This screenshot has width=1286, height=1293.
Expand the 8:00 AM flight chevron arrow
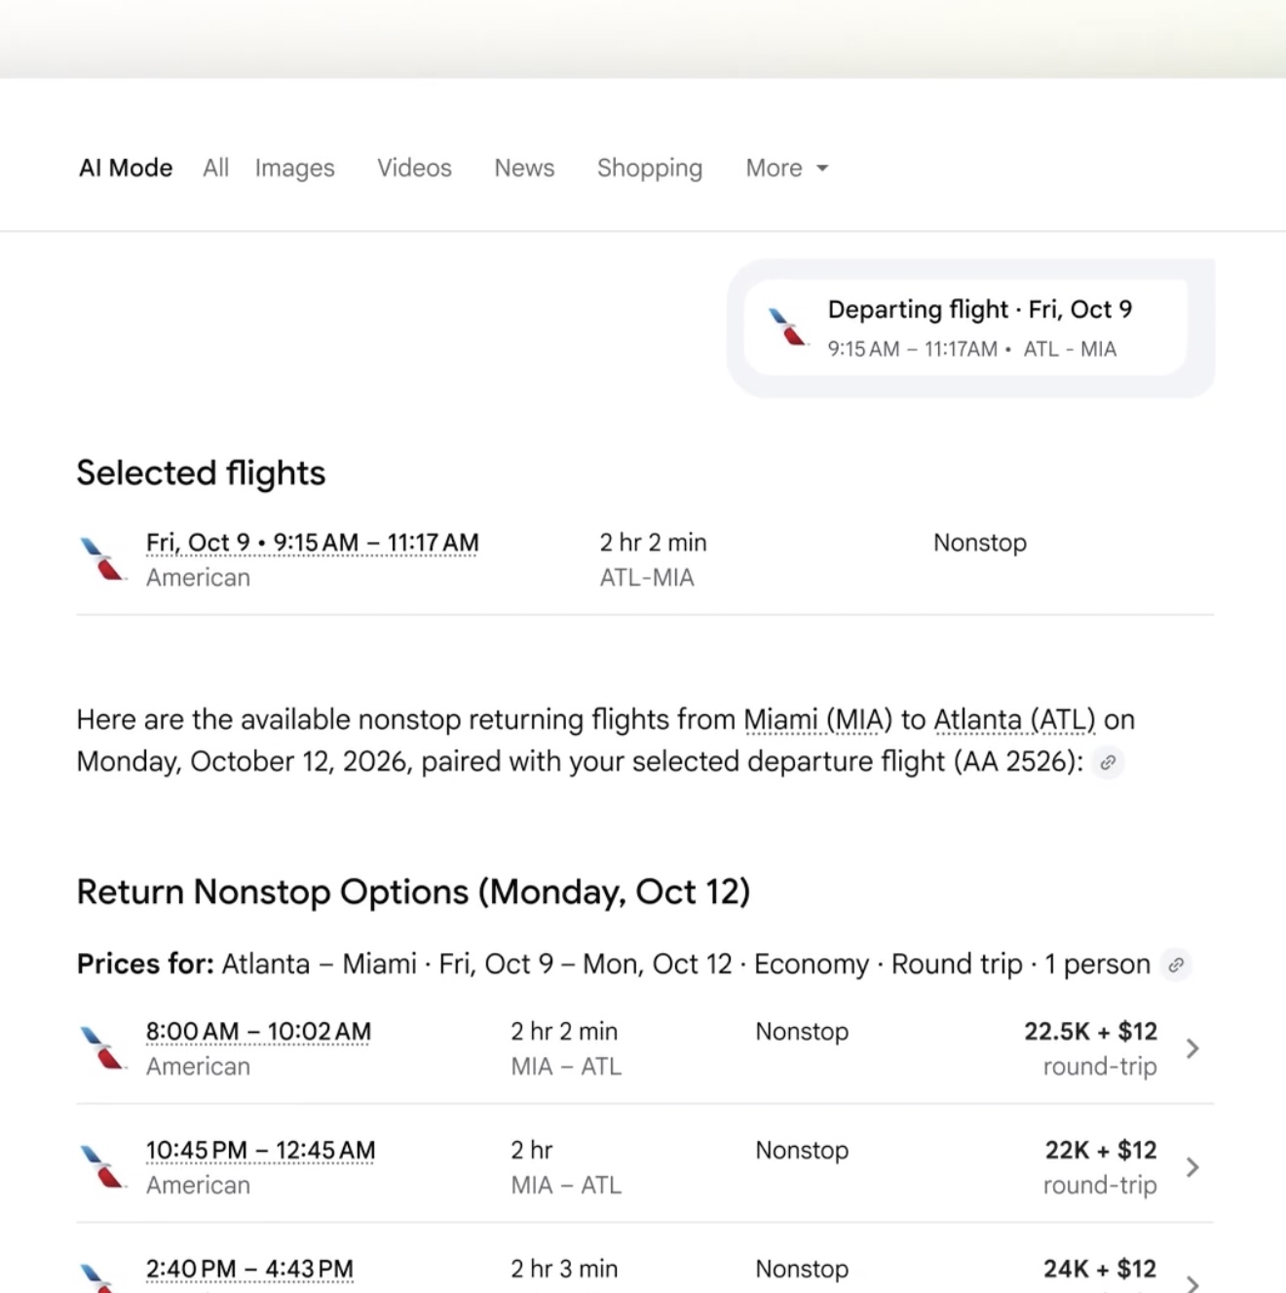[1192, 1048]
